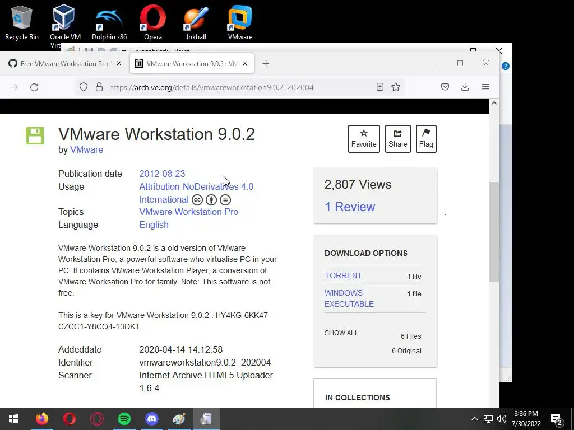This screenshot has height=430, width=574.
Task: Open the network tray icon
Action: (x=488, y=419)
